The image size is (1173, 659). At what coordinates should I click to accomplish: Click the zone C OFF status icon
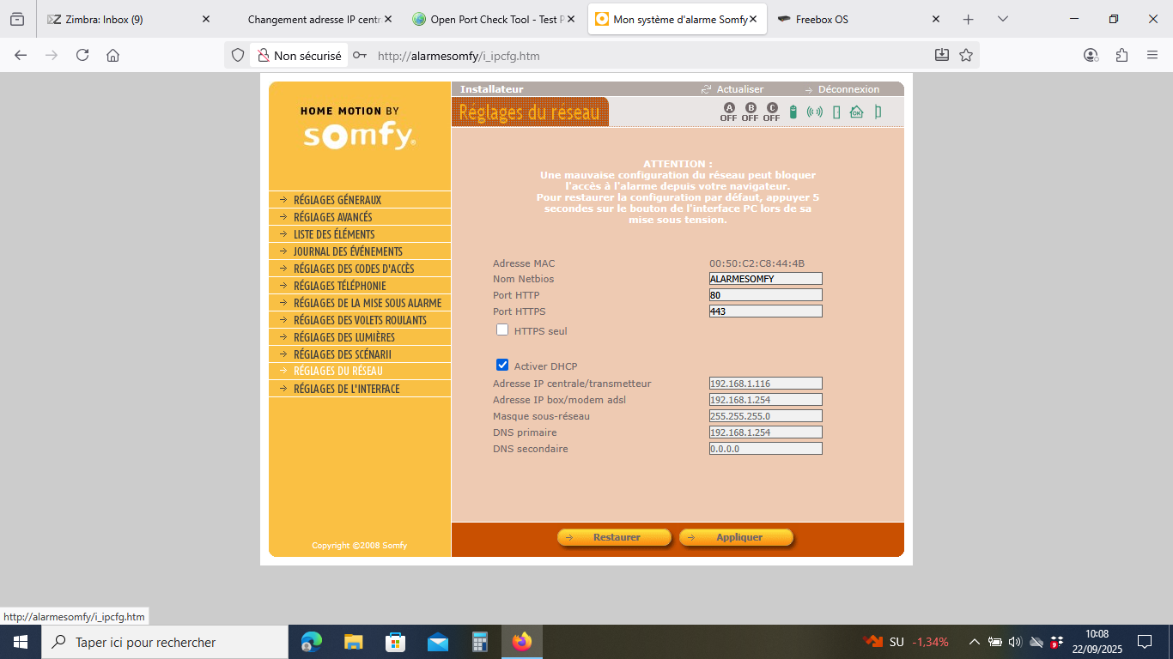click(x=771, y=112)
